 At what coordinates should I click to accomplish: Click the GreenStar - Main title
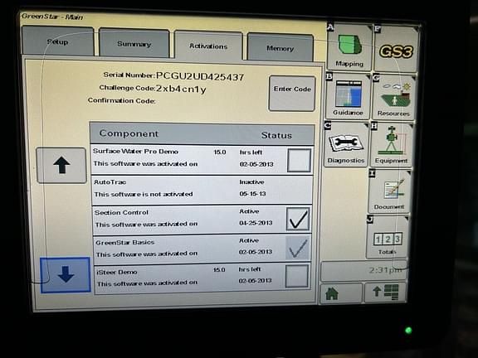point(52,17)
